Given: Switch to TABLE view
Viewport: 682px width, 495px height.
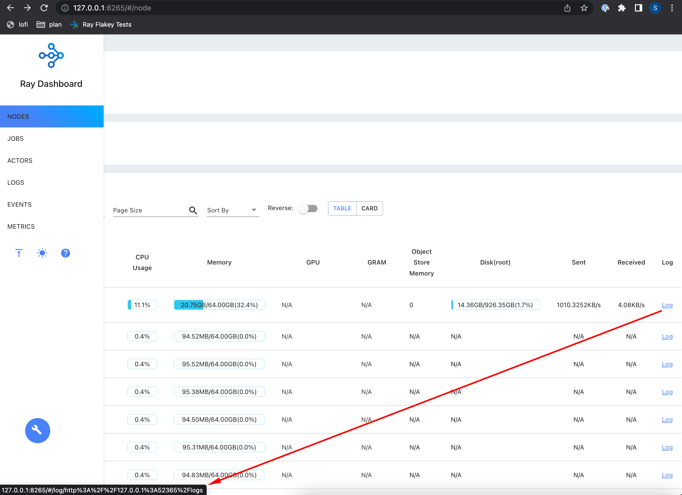Looking at the screenshot, I should point(342,208).
